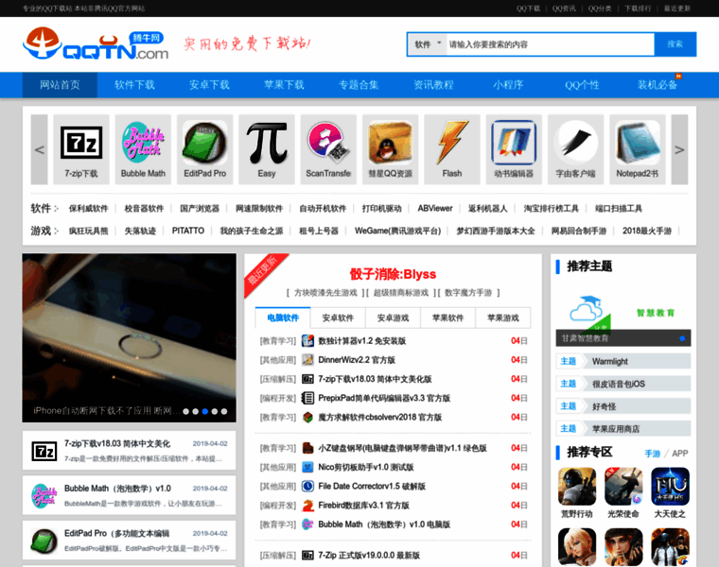This screenshot has width=719, height=567.
Task: Switch to the 苹果软件 tab
Action: (x=448, y=318)
